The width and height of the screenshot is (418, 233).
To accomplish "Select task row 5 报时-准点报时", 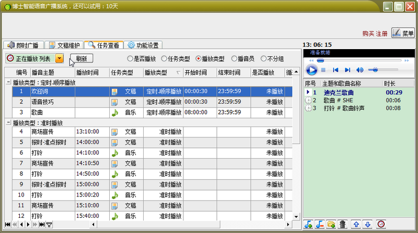I will click(152, 142).
